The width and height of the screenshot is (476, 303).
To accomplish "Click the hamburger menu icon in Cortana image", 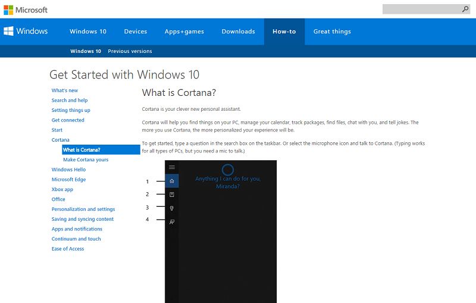I will coord(172,167).
